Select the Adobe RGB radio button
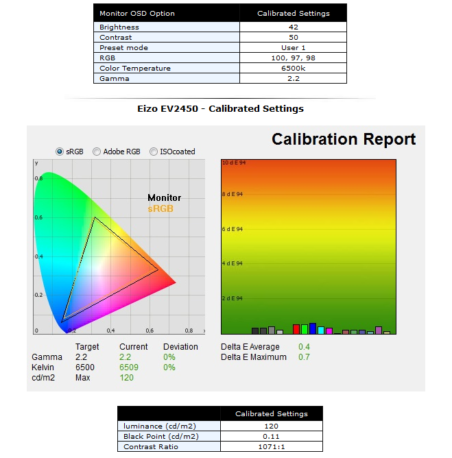This screenshot has height=458, width=452. click(97, 152)
